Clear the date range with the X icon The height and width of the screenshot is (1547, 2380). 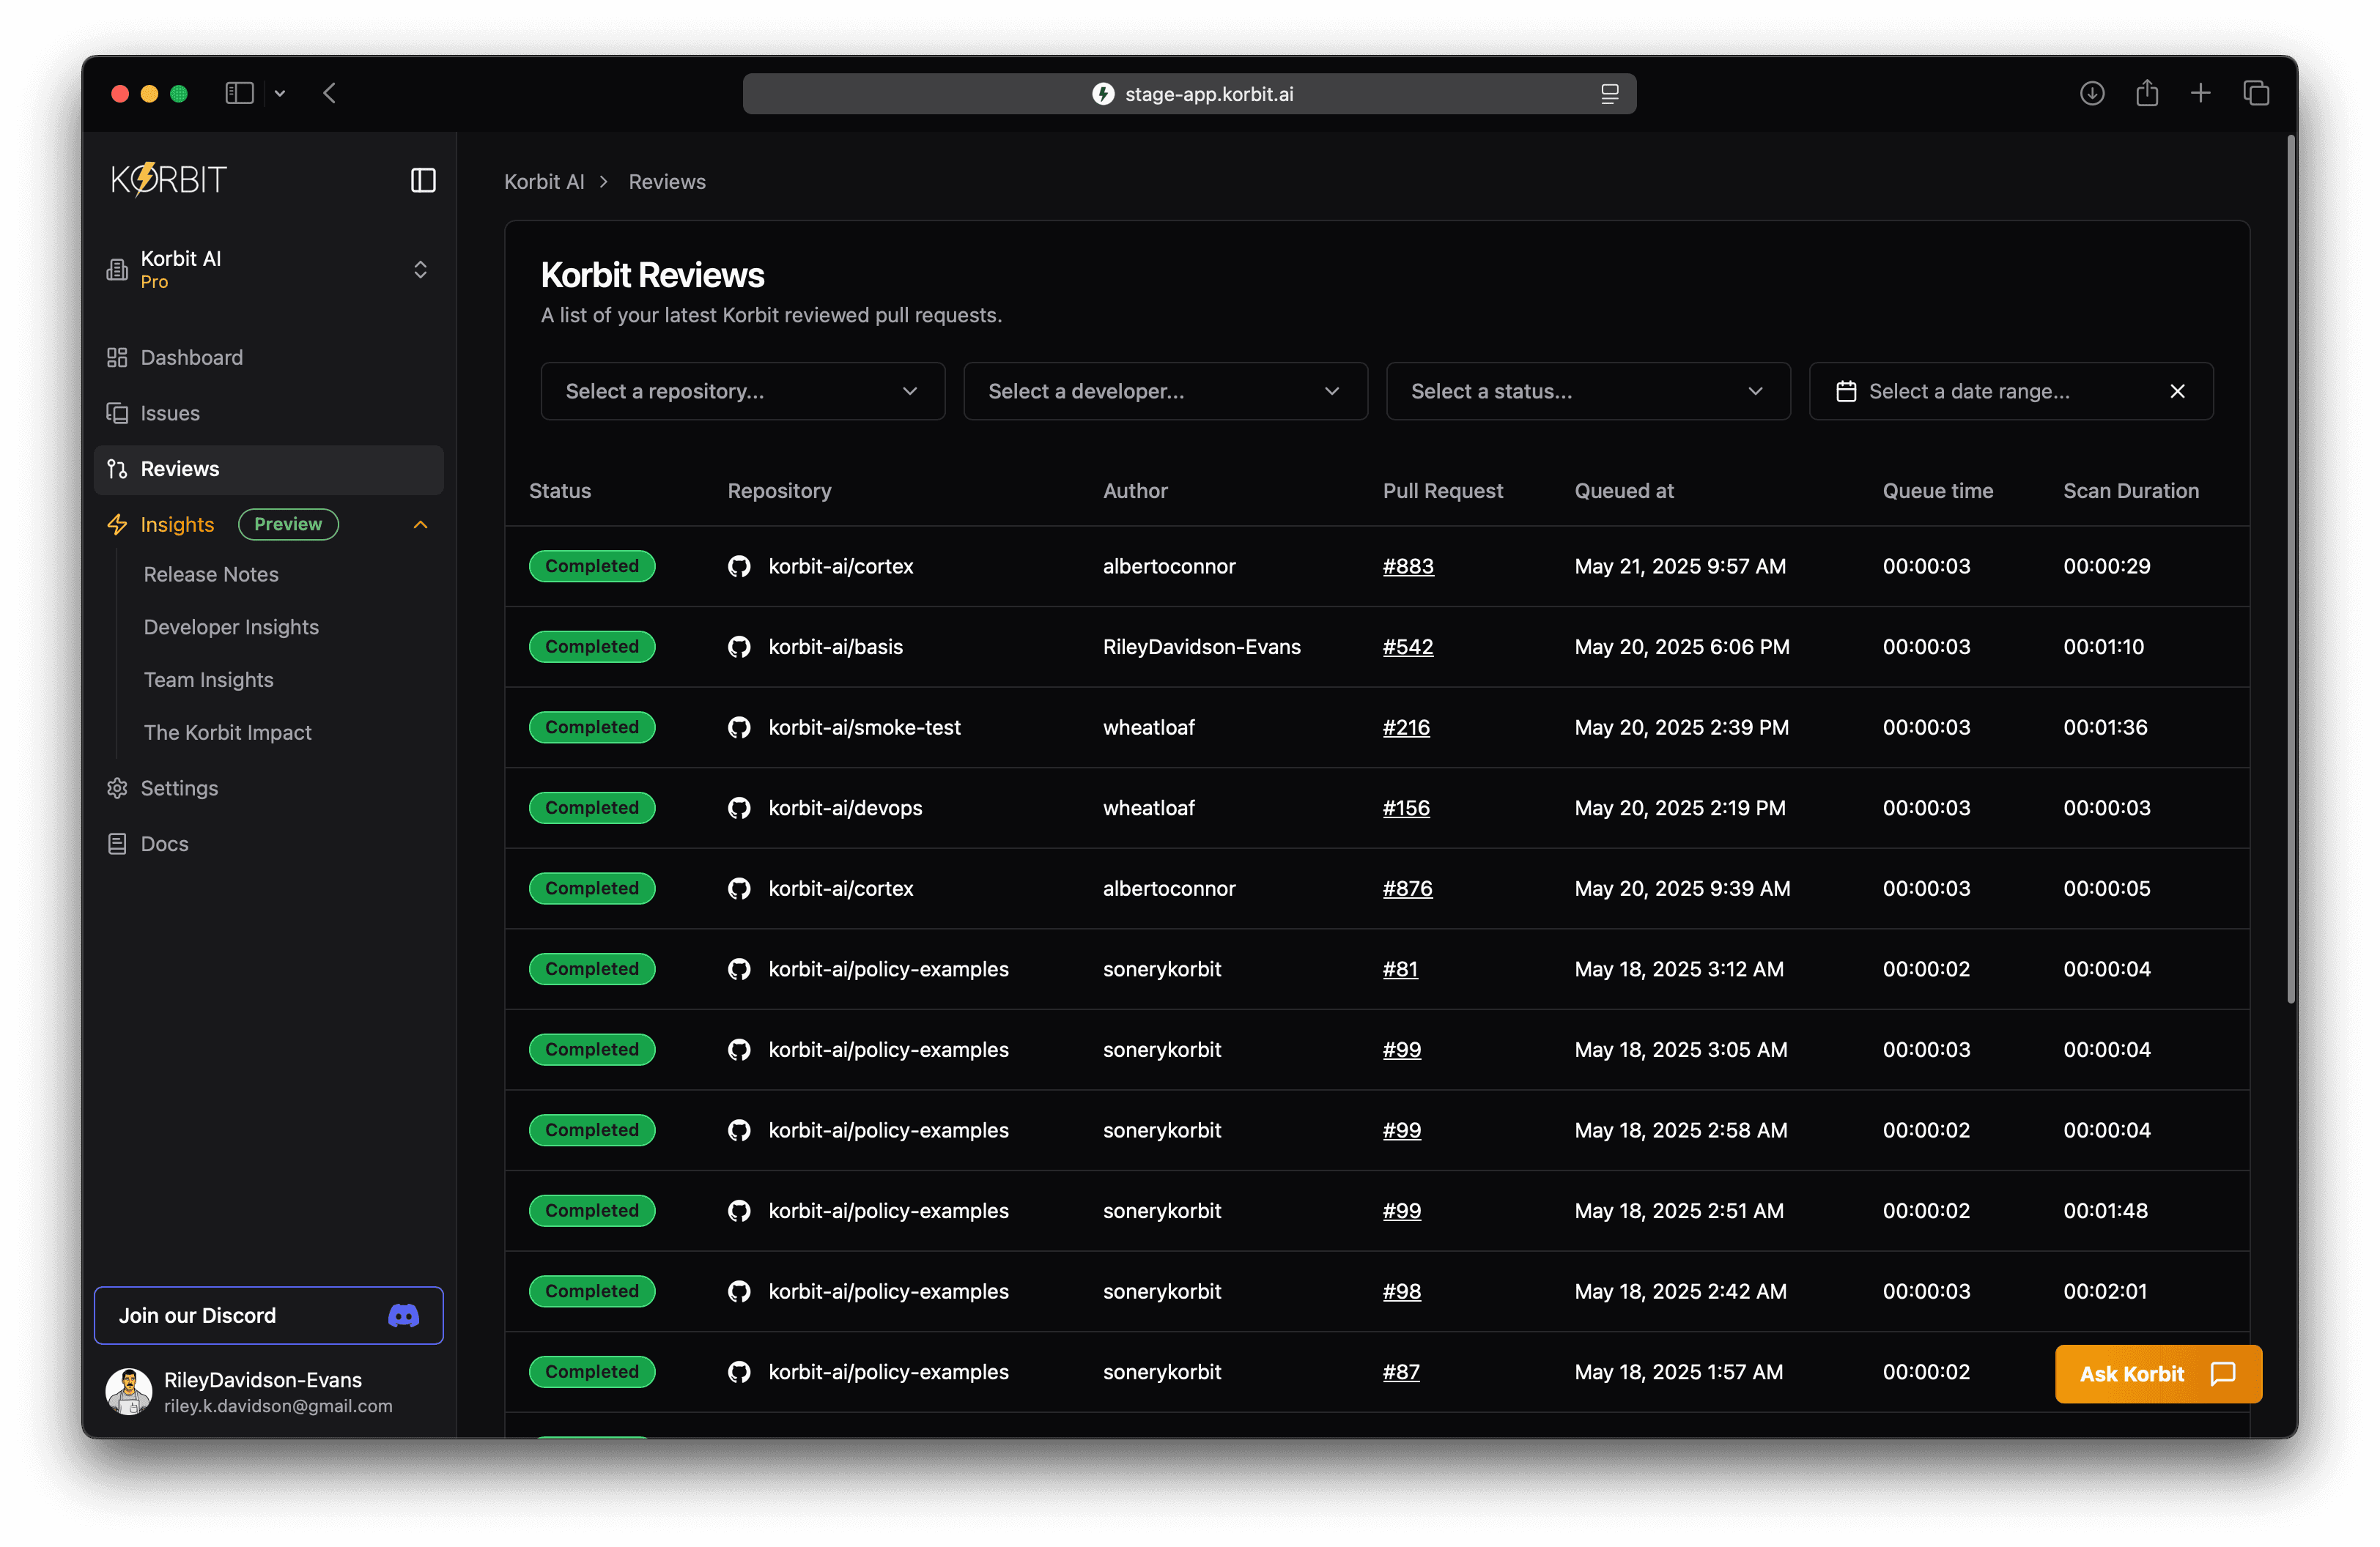click(x=2177, y=390)
